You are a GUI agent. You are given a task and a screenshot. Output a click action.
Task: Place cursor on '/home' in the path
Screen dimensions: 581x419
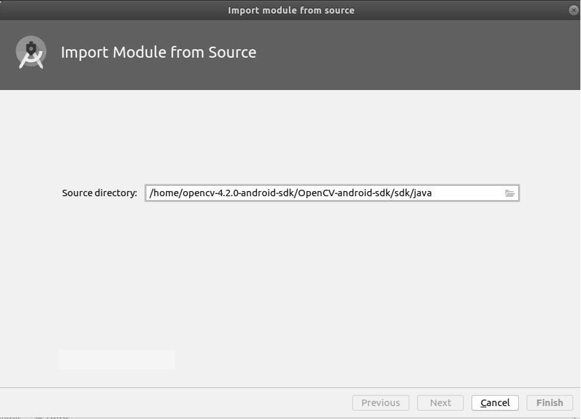(164, 193)
